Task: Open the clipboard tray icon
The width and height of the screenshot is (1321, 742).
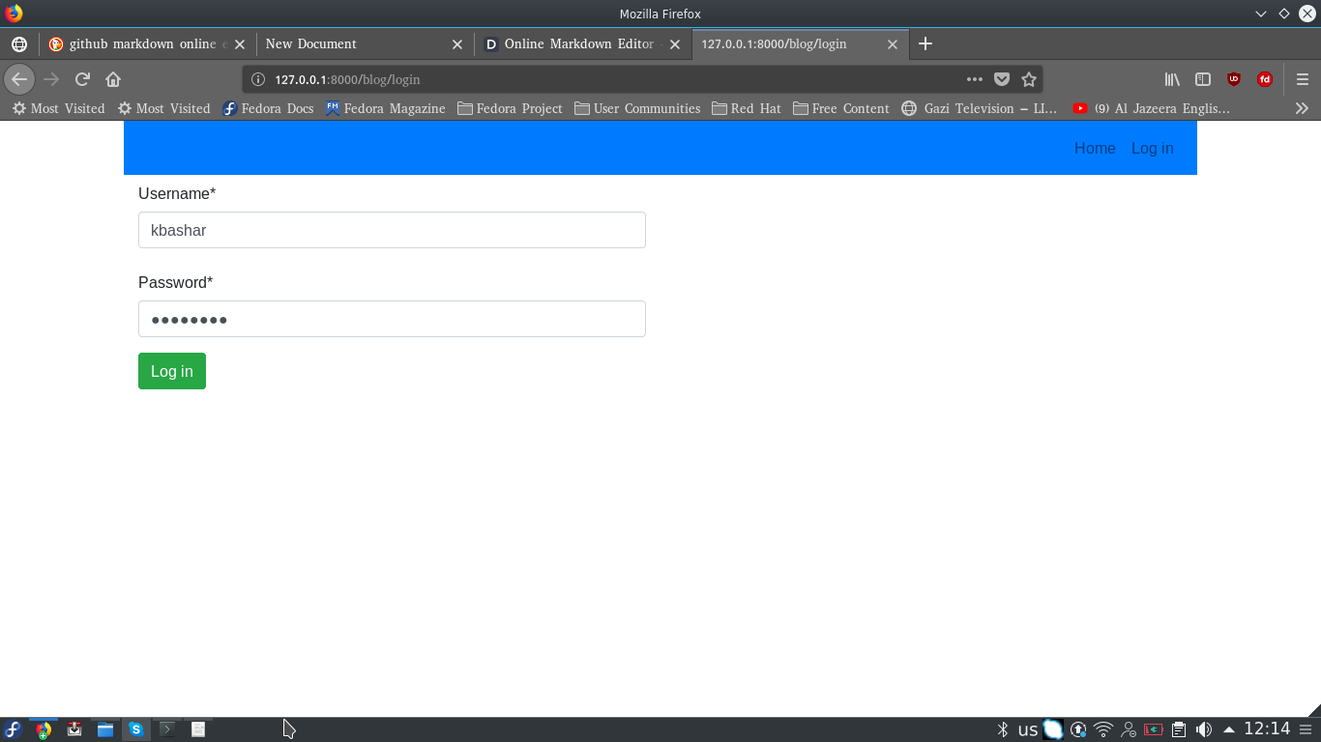Action: [x=1179, y=729]
